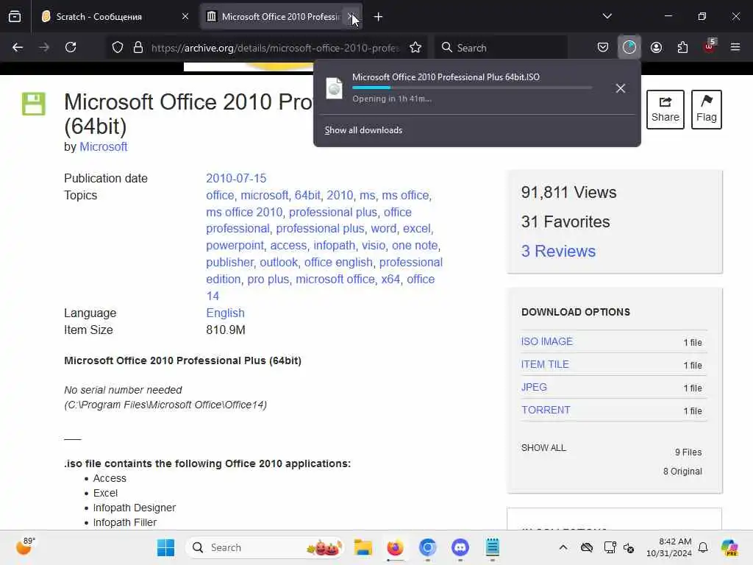Download the TORRENT option
753x565 pixels.
click(x=546, y=411)
